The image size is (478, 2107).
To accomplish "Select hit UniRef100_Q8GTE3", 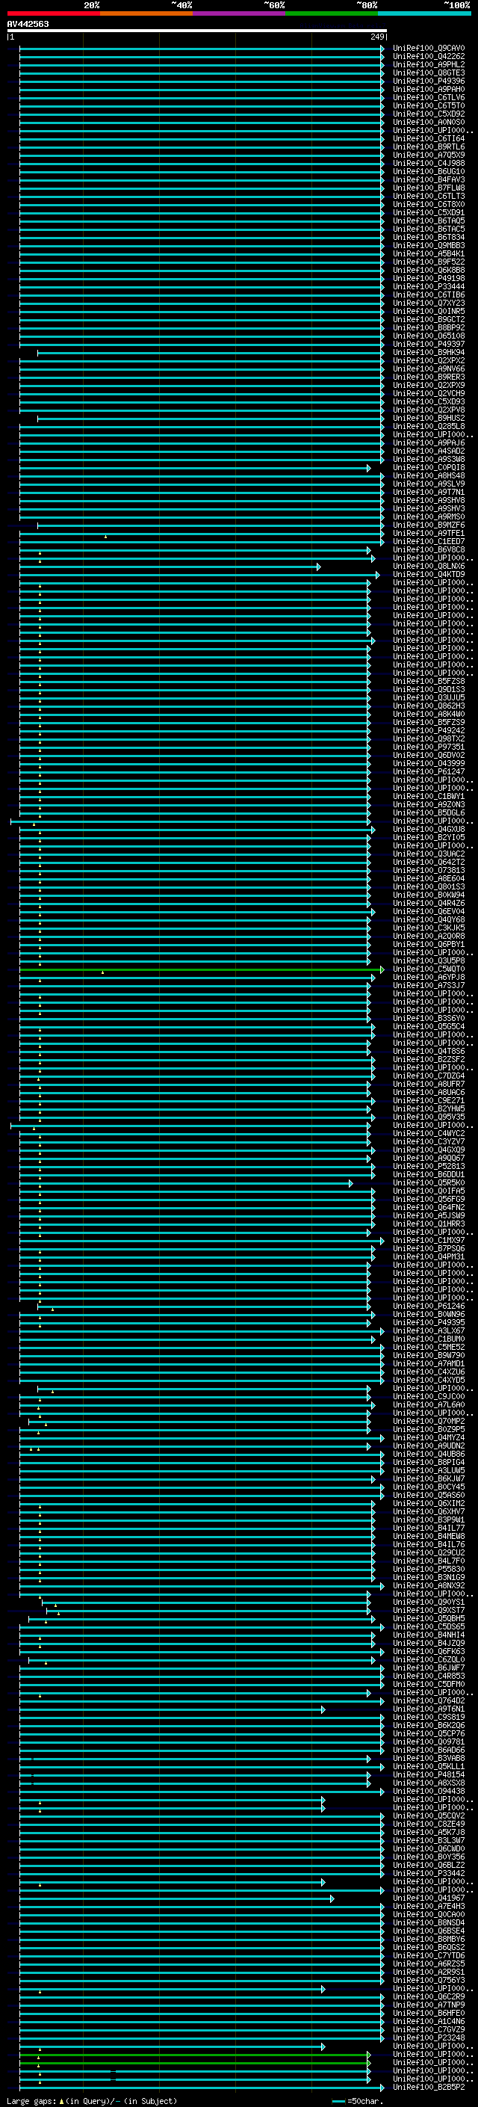I will [428, 73].
